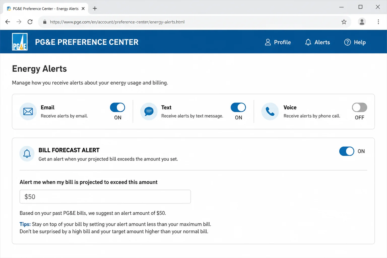This screenshot has height=258, width=387.
Task: Turn off Email alerts toggle
Action: (x=117, y=107)
